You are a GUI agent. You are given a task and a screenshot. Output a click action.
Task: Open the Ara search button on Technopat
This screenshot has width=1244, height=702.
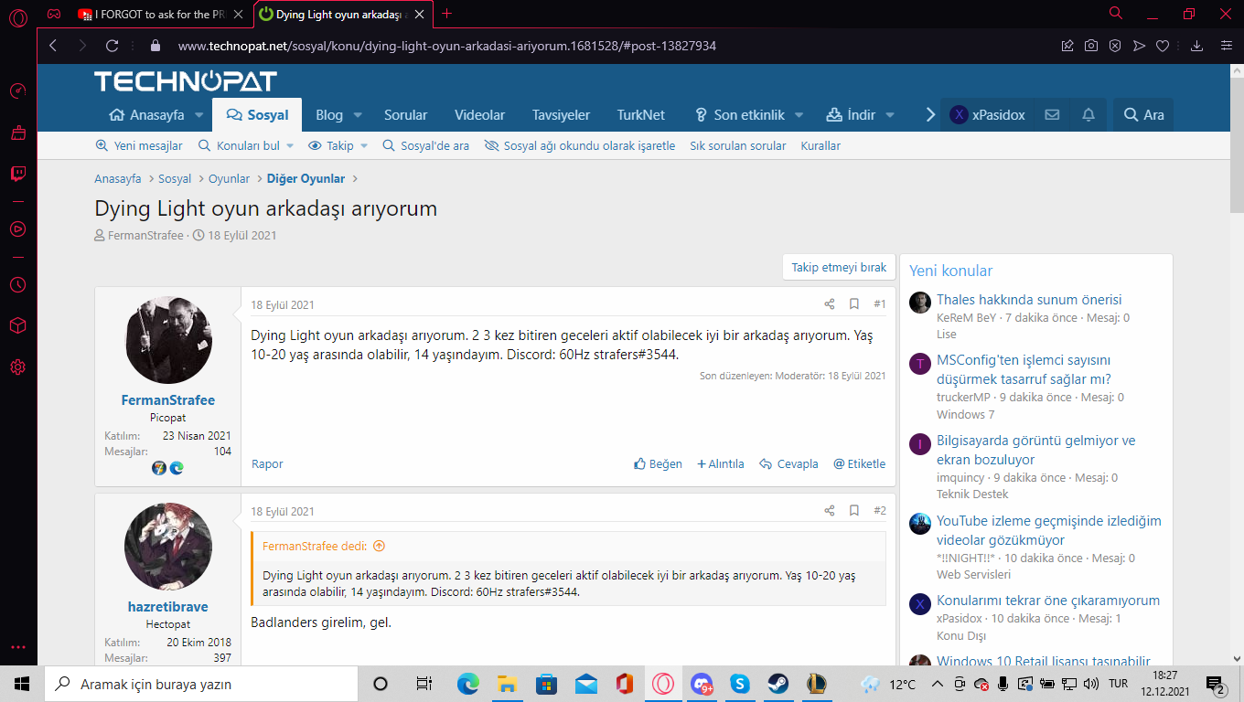(1143, 115)
